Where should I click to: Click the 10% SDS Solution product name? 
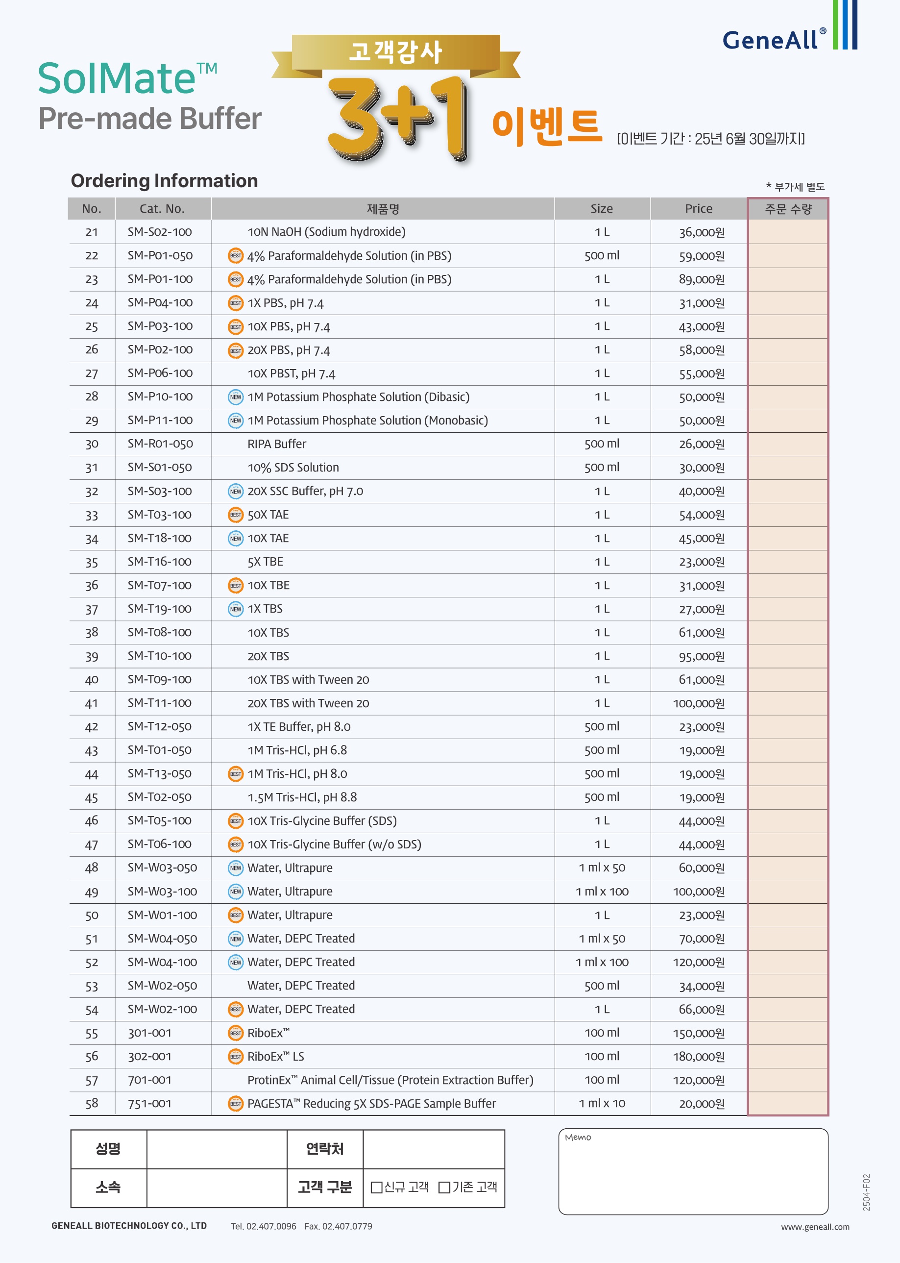[x=293, y=468]
